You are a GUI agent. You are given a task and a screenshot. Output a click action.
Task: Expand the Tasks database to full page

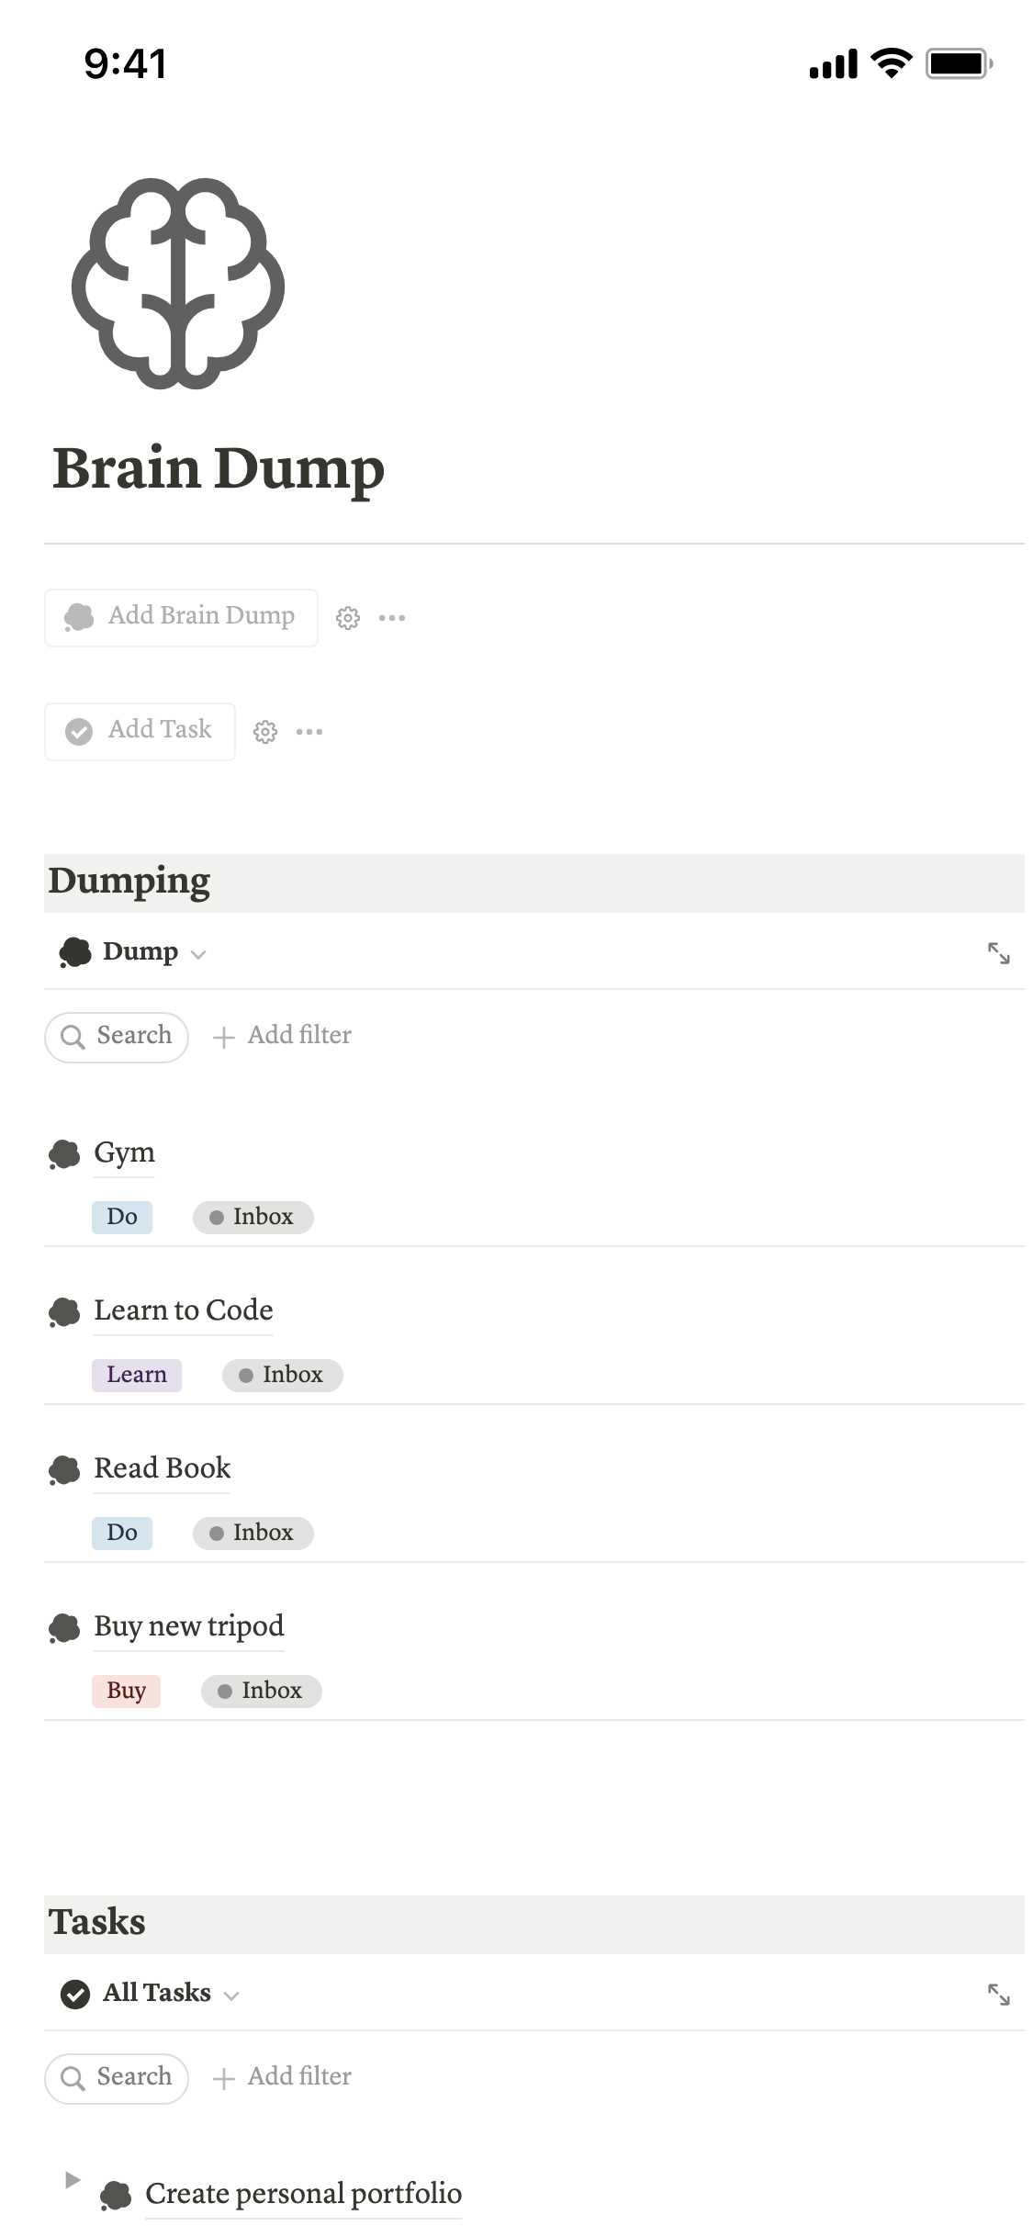[998, 1995]
